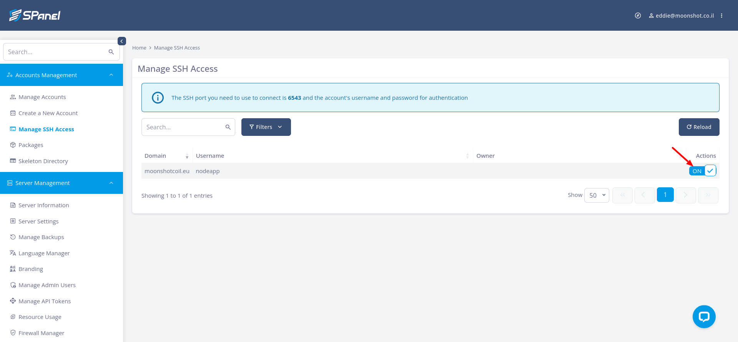Click the table search magnifier icon
Viewport: 738px width, 342px height.
(x=228, y=127)
